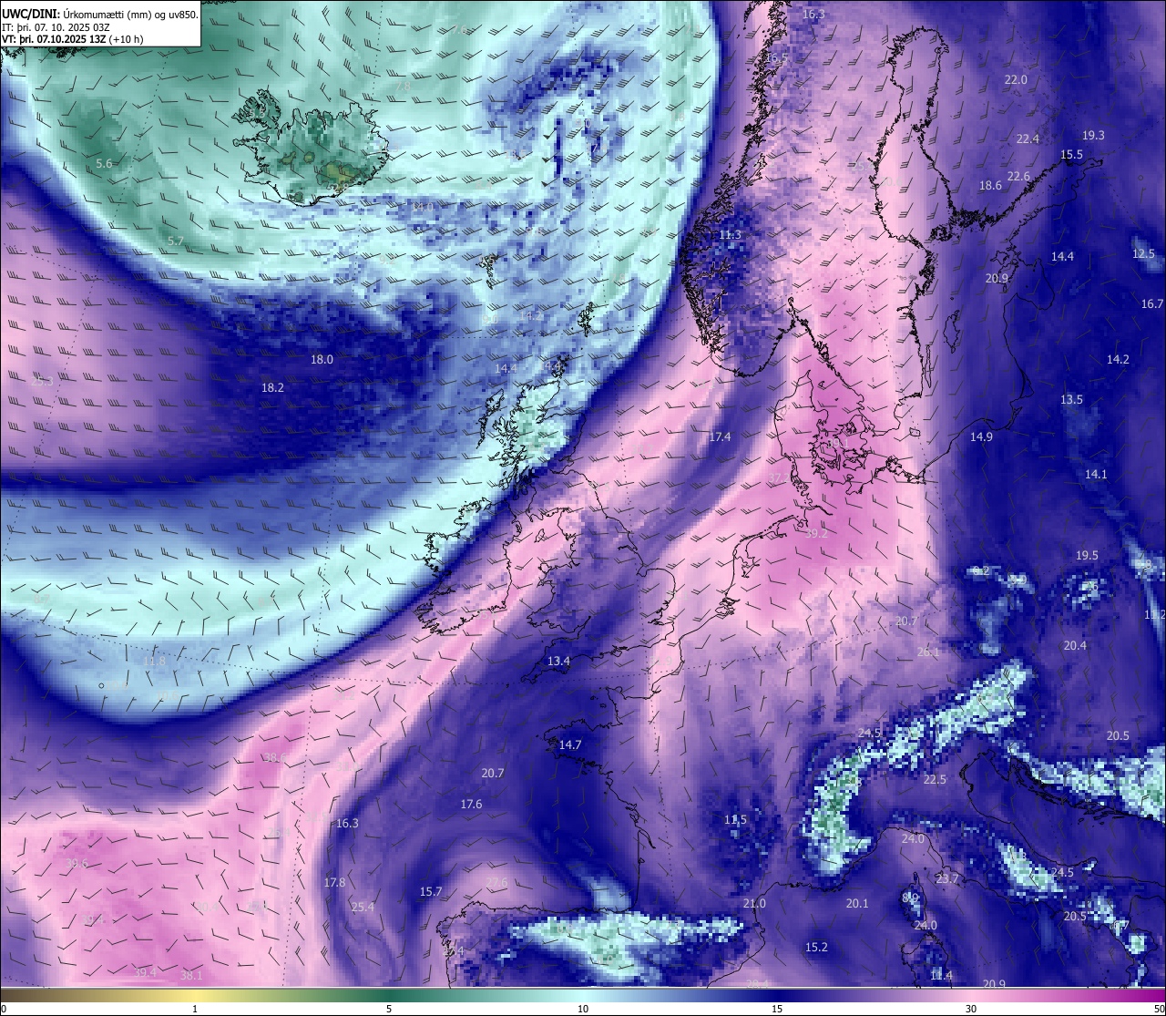1166x1016 pixels.
Task: Click the VT valid time line 13Z
Action: (x=72, y=39)
